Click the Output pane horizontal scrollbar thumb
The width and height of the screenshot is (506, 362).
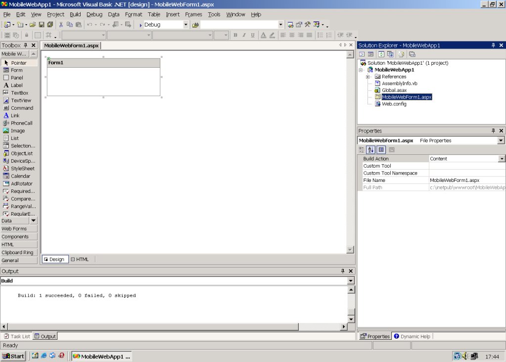153,327
